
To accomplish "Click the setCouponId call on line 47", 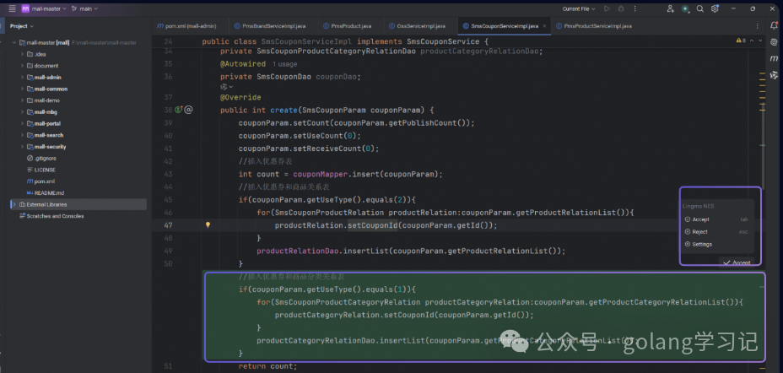I will (373, 225).
